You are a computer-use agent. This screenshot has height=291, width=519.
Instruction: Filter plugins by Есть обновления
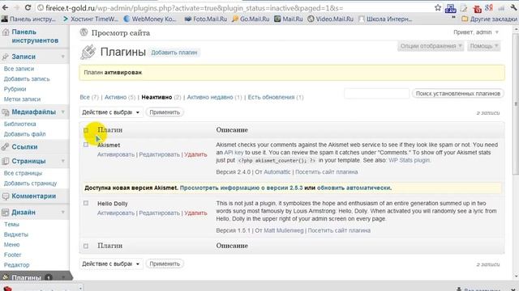click(271, 97)
